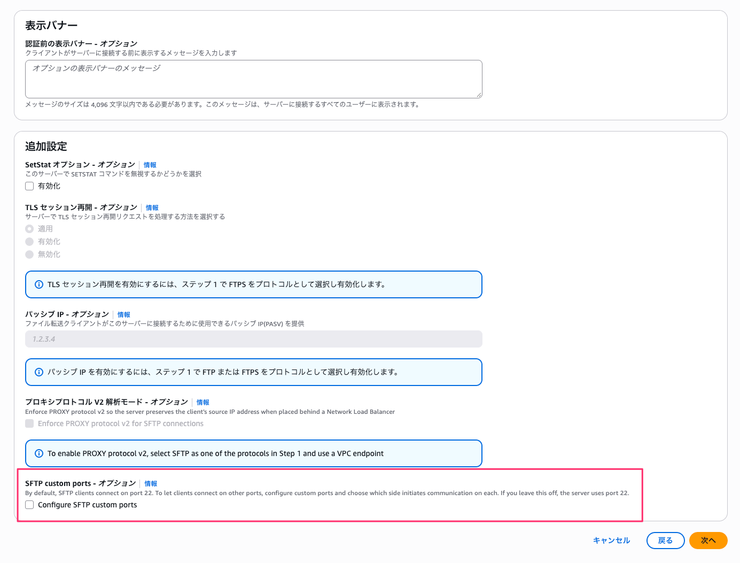Screen dimensions: 740x563
Task: Enable the SetStat 有効化 checkbox
Action: click(x=29, y=186)
